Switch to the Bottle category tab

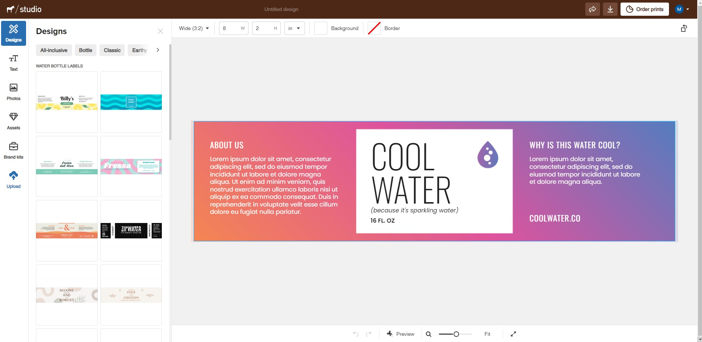pos(85,50)
